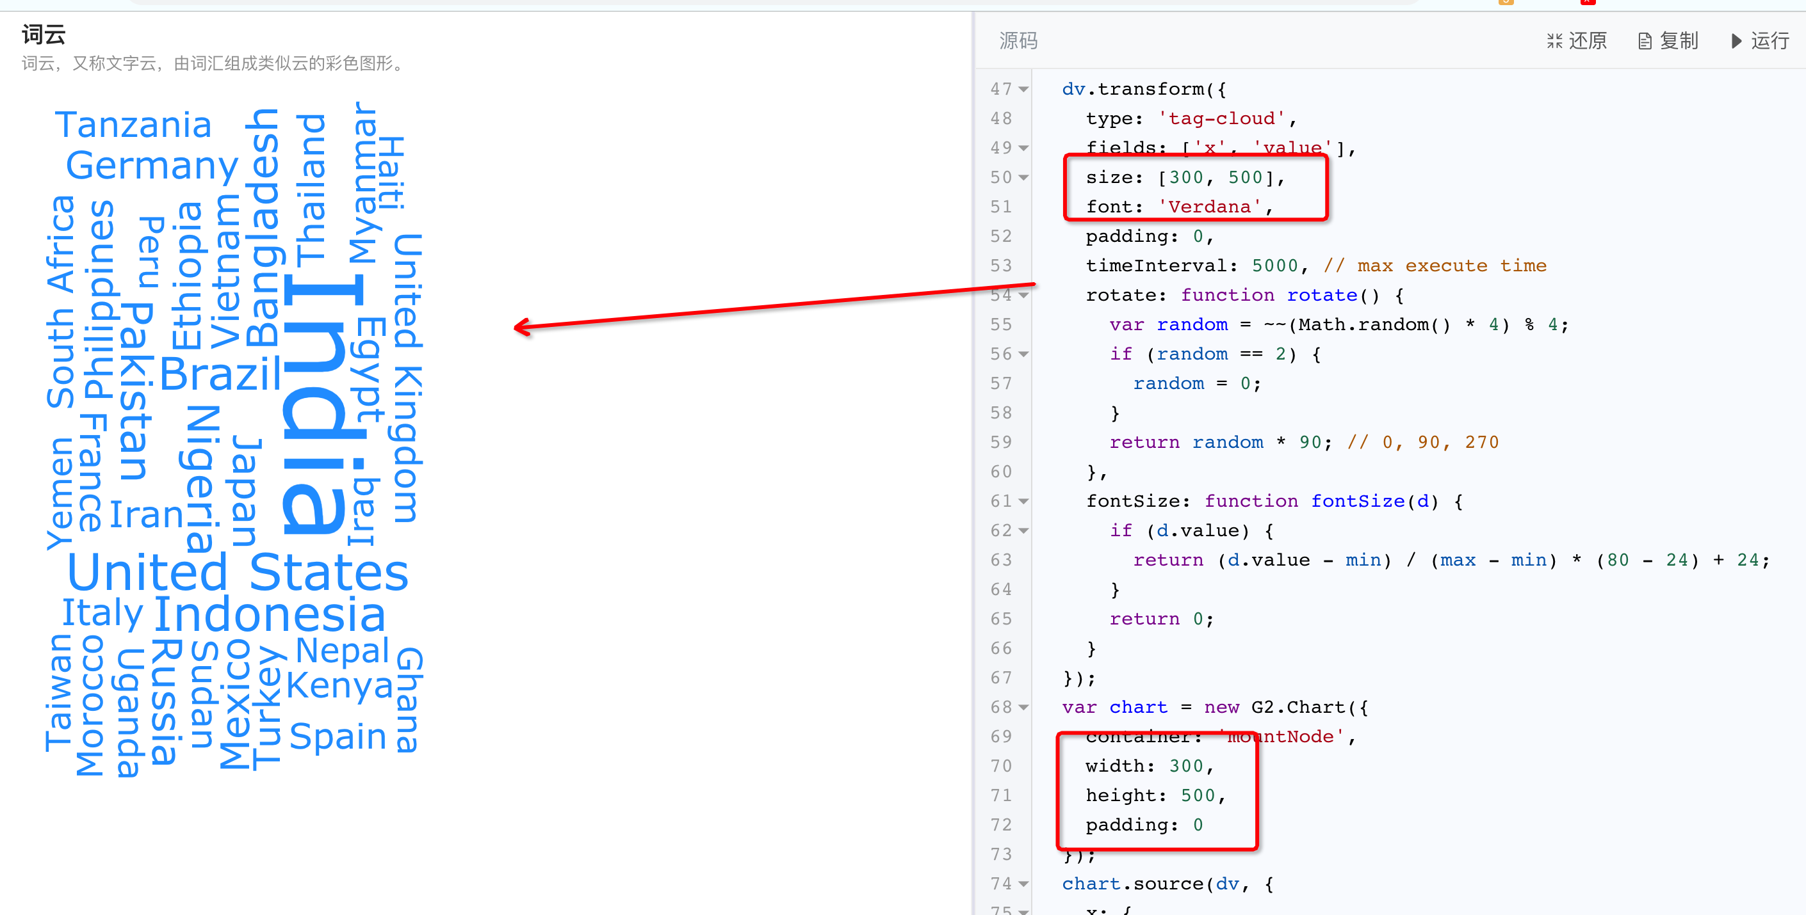Click the restore arrows icon beside 还原
This screenshot has height=915, width=1806.
click(x=1555, y=41)
